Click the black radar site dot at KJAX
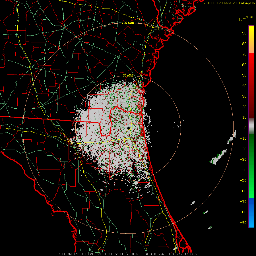 pos(129,128)
